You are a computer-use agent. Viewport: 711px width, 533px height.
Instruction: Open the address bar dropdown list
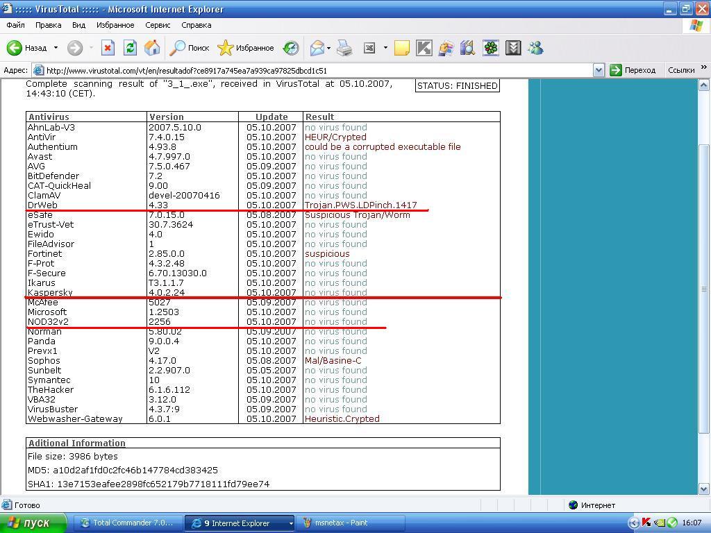599,70
